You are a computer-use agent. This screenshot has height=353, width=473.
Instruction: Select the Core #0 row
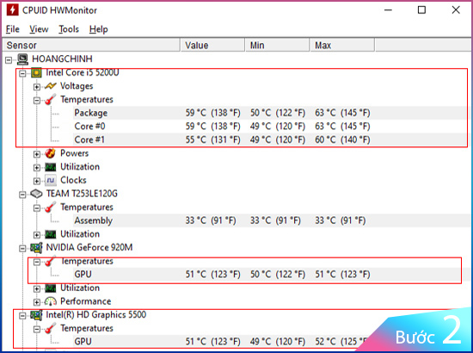pyautogui.click(x=270, y=127)
